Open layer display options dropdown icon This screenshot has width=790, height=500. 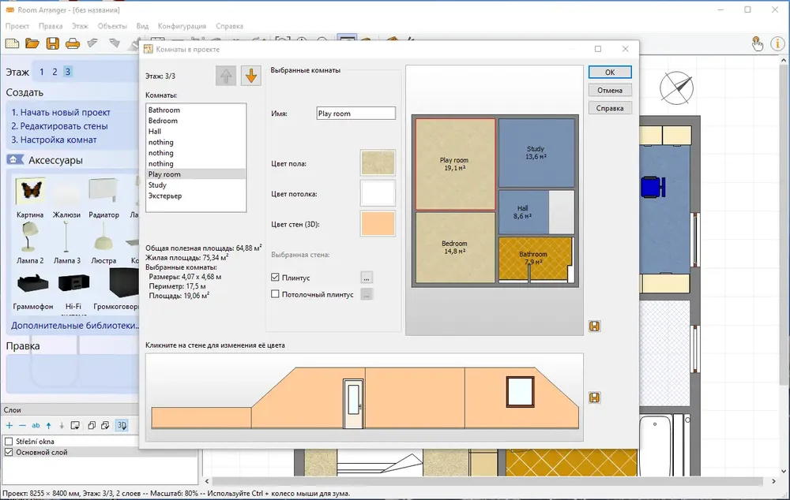[x=75, y=426]
